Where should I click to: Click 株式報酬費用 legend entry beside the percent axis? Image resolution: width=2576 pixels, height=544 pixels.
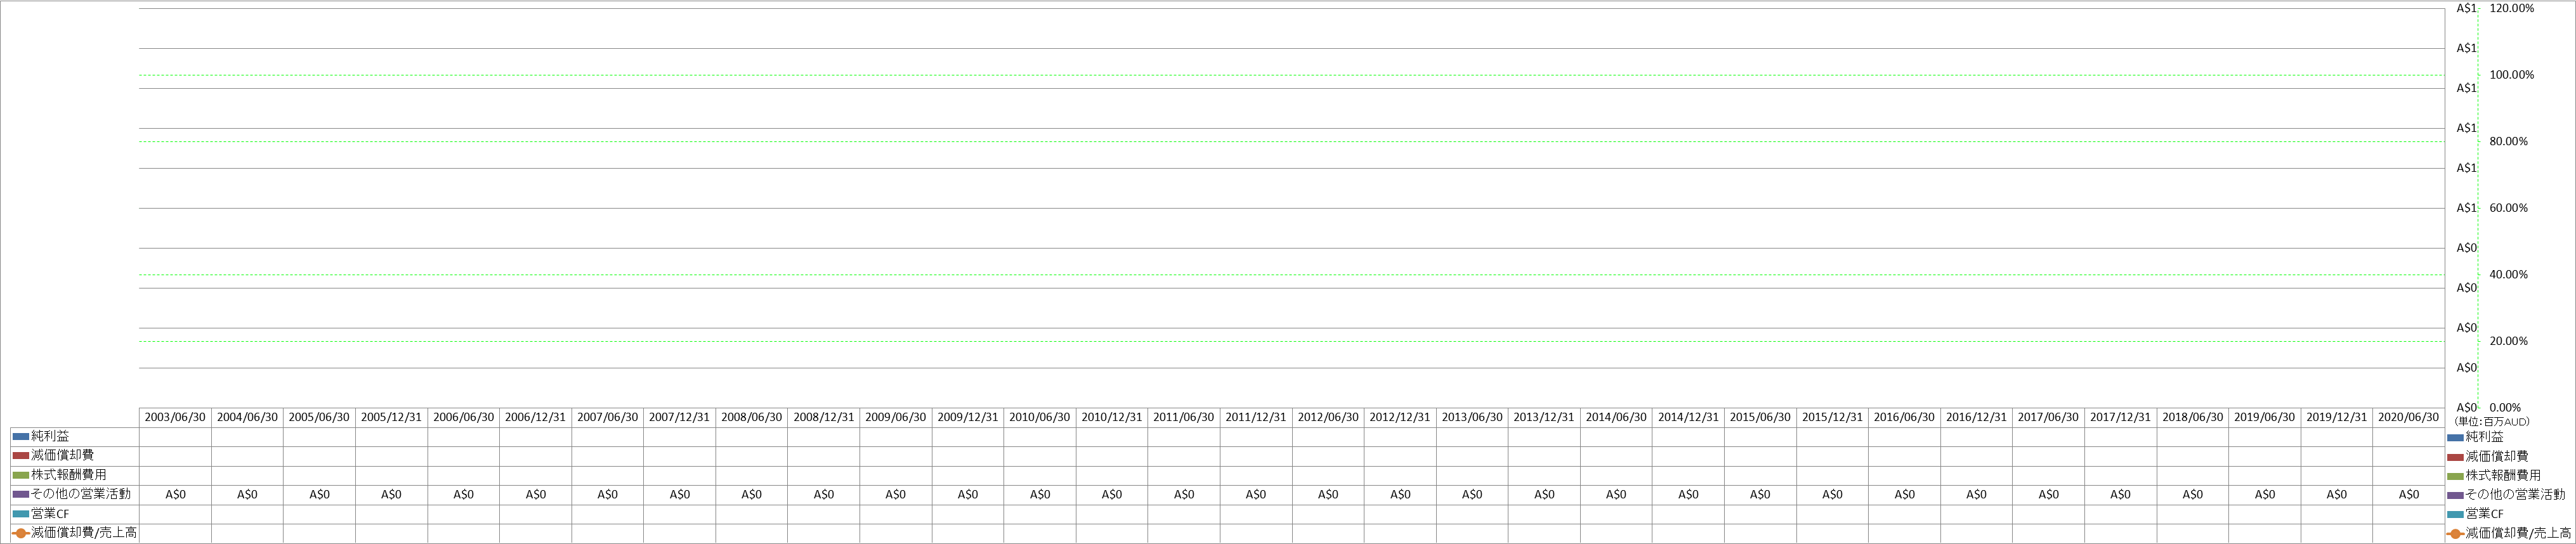[2493, 475]
